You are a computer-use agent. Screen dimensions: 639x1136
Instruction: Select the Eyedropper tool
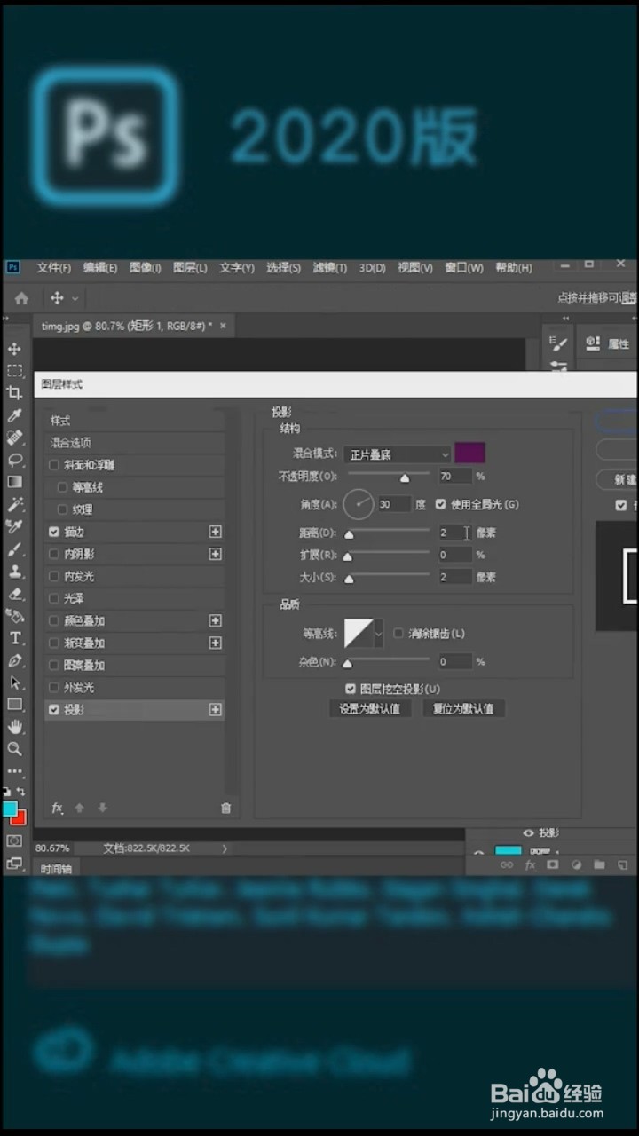click(x=14, y=415)
